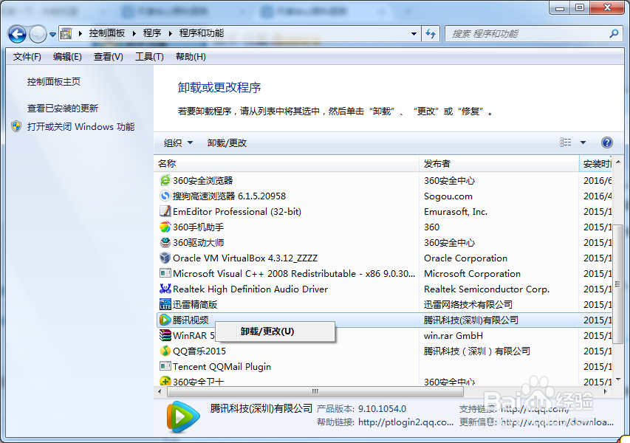Viewport: 630px width, 443px height.
Task: Click the vertical scrollbar thumb
Action: (x=618, y=284)
